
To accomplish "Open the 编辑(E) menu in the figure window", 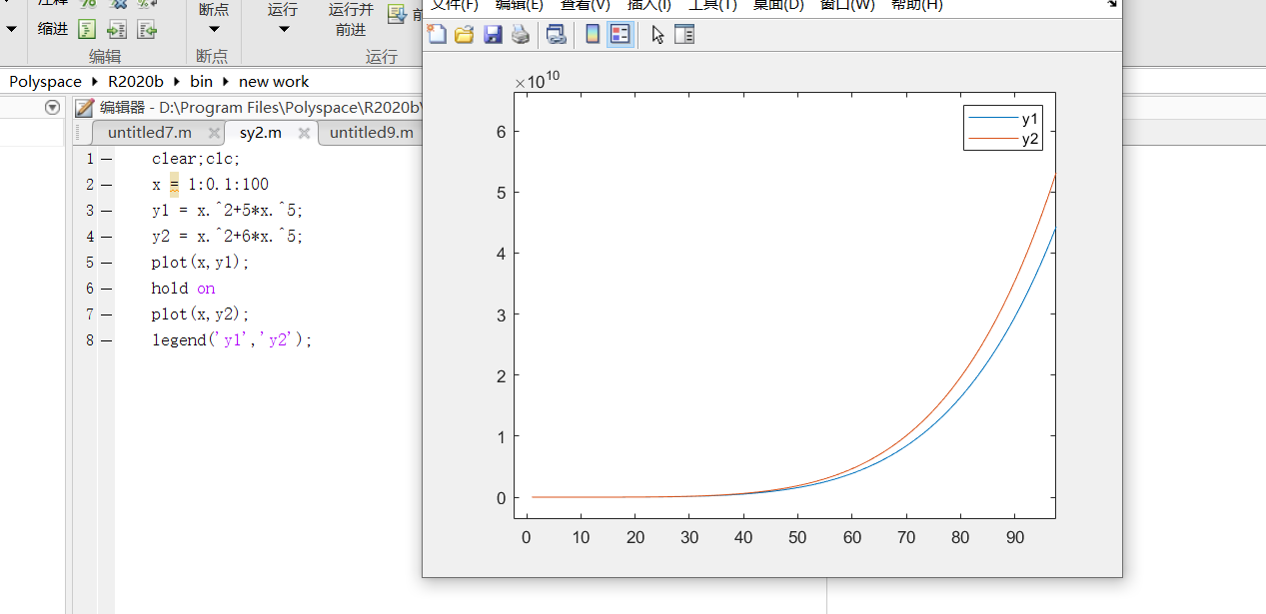I will [520, 5].
